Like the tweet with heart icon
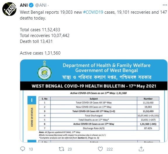The image size is (168, 154). point(100,149)
